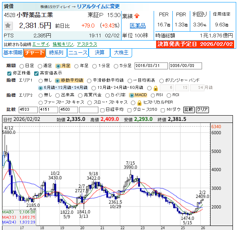Choose the 月足 period radio
237x230 pixels.
click(x=58, y=66)
